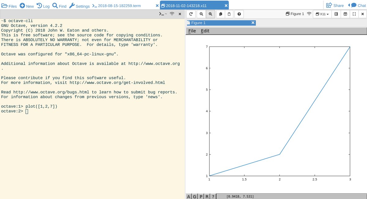Click the zoom in magnifier icon
The width and height of the screenshot is (367, 199).
pyautogui.click(x=210, y=14)
